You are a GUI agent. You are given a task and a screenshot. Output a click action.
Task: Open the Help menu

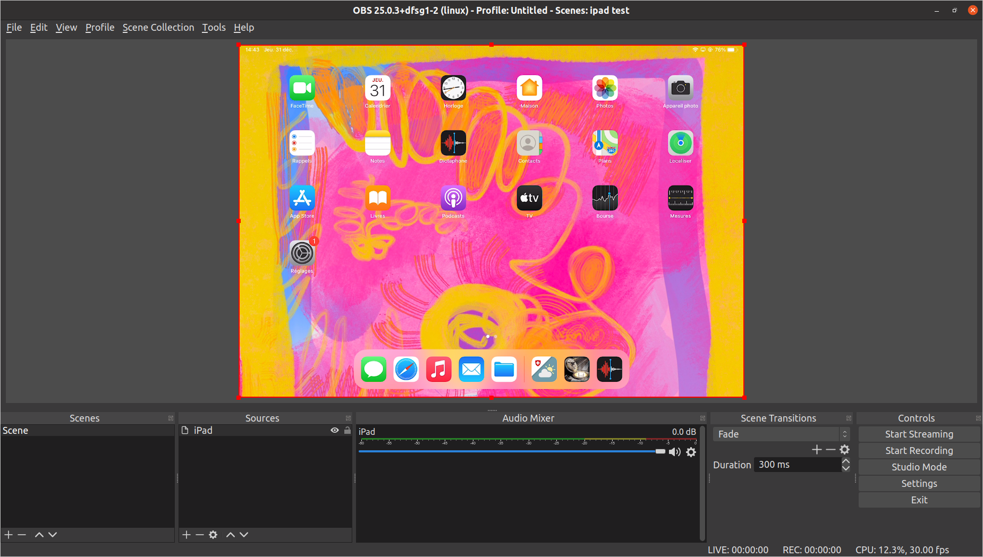point(244,28)
